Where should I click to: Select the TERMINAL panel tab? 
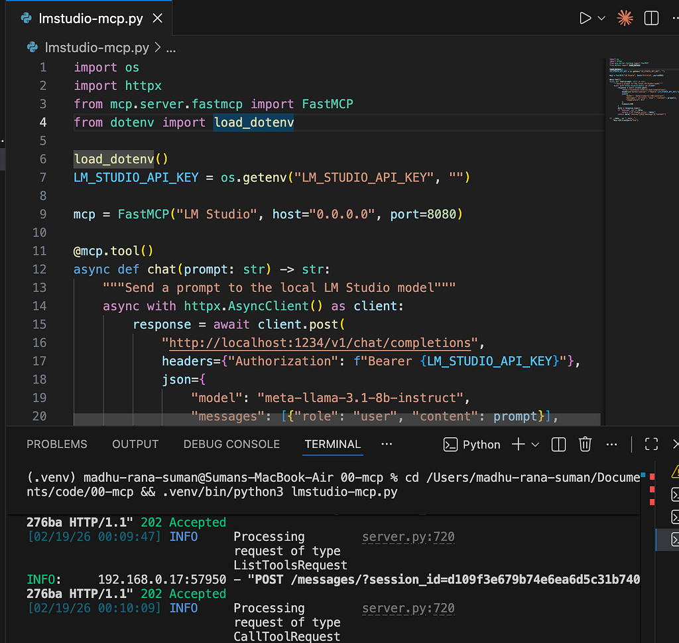click(333, 444)
